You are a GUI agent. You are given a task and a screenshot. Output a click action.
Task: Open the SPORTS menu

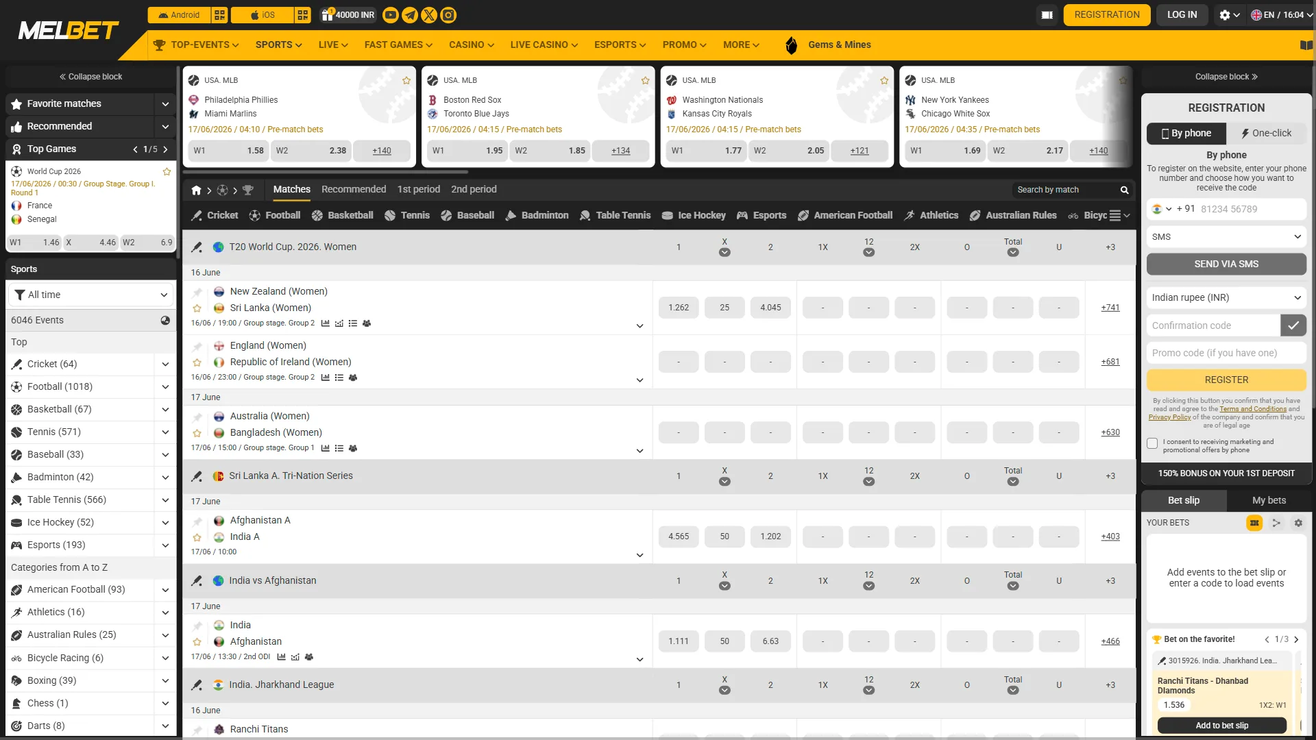coord(278,45)
